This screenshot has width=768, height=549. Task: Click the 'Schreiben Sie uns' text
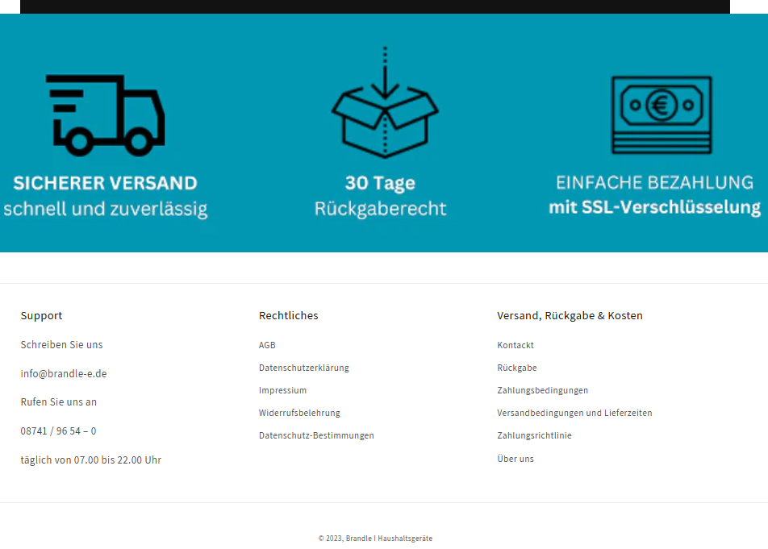tap(61, 345)
